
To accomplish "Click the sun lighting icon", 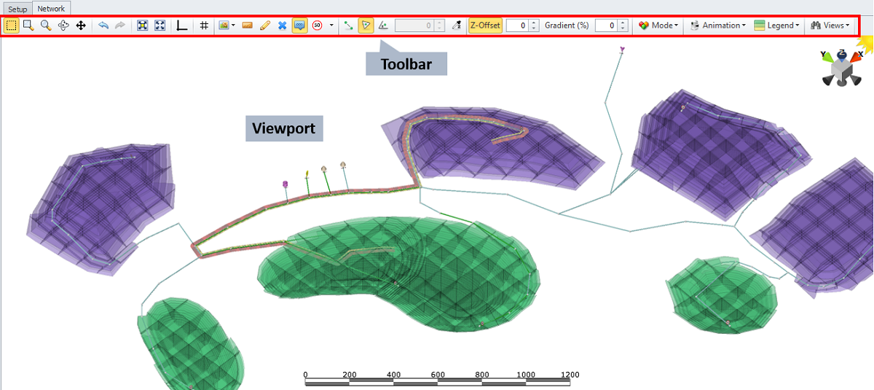I will pos(866,44).
